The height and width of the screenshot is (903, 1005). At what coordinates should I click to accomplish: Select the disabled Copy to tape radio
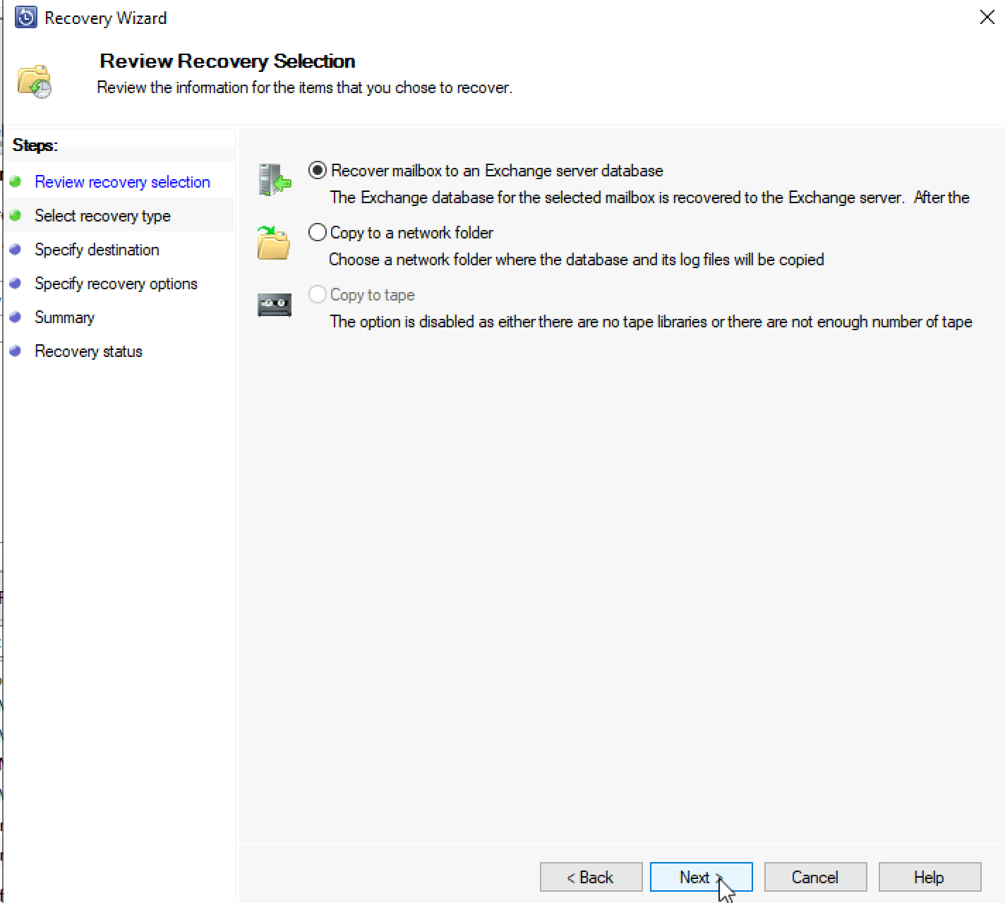point(318,294)
